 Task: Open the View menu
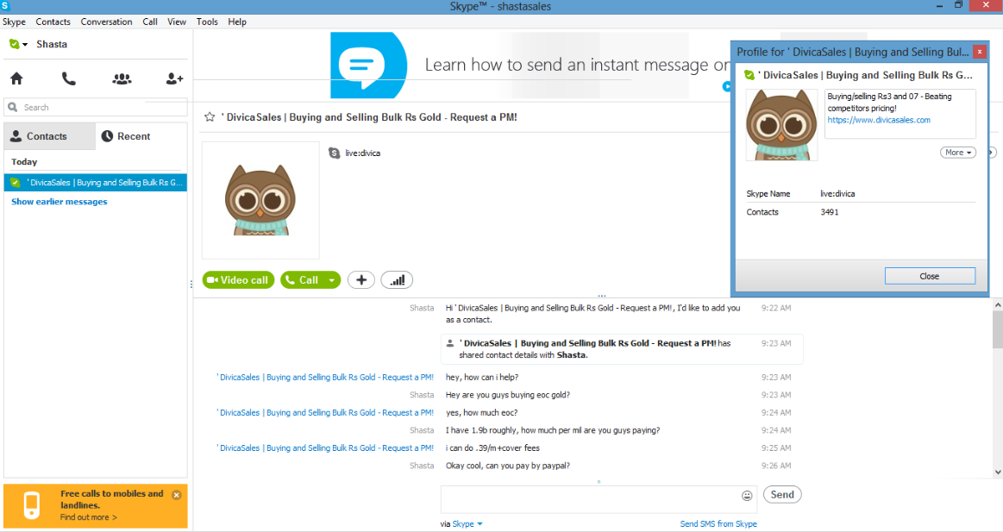click(177, 22)
